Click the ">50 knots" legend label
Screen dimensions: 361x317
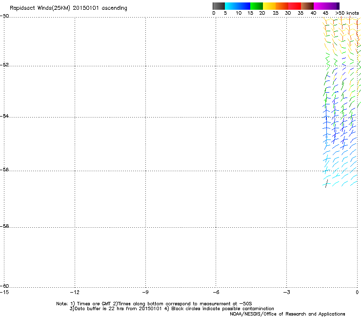(347, 13)
